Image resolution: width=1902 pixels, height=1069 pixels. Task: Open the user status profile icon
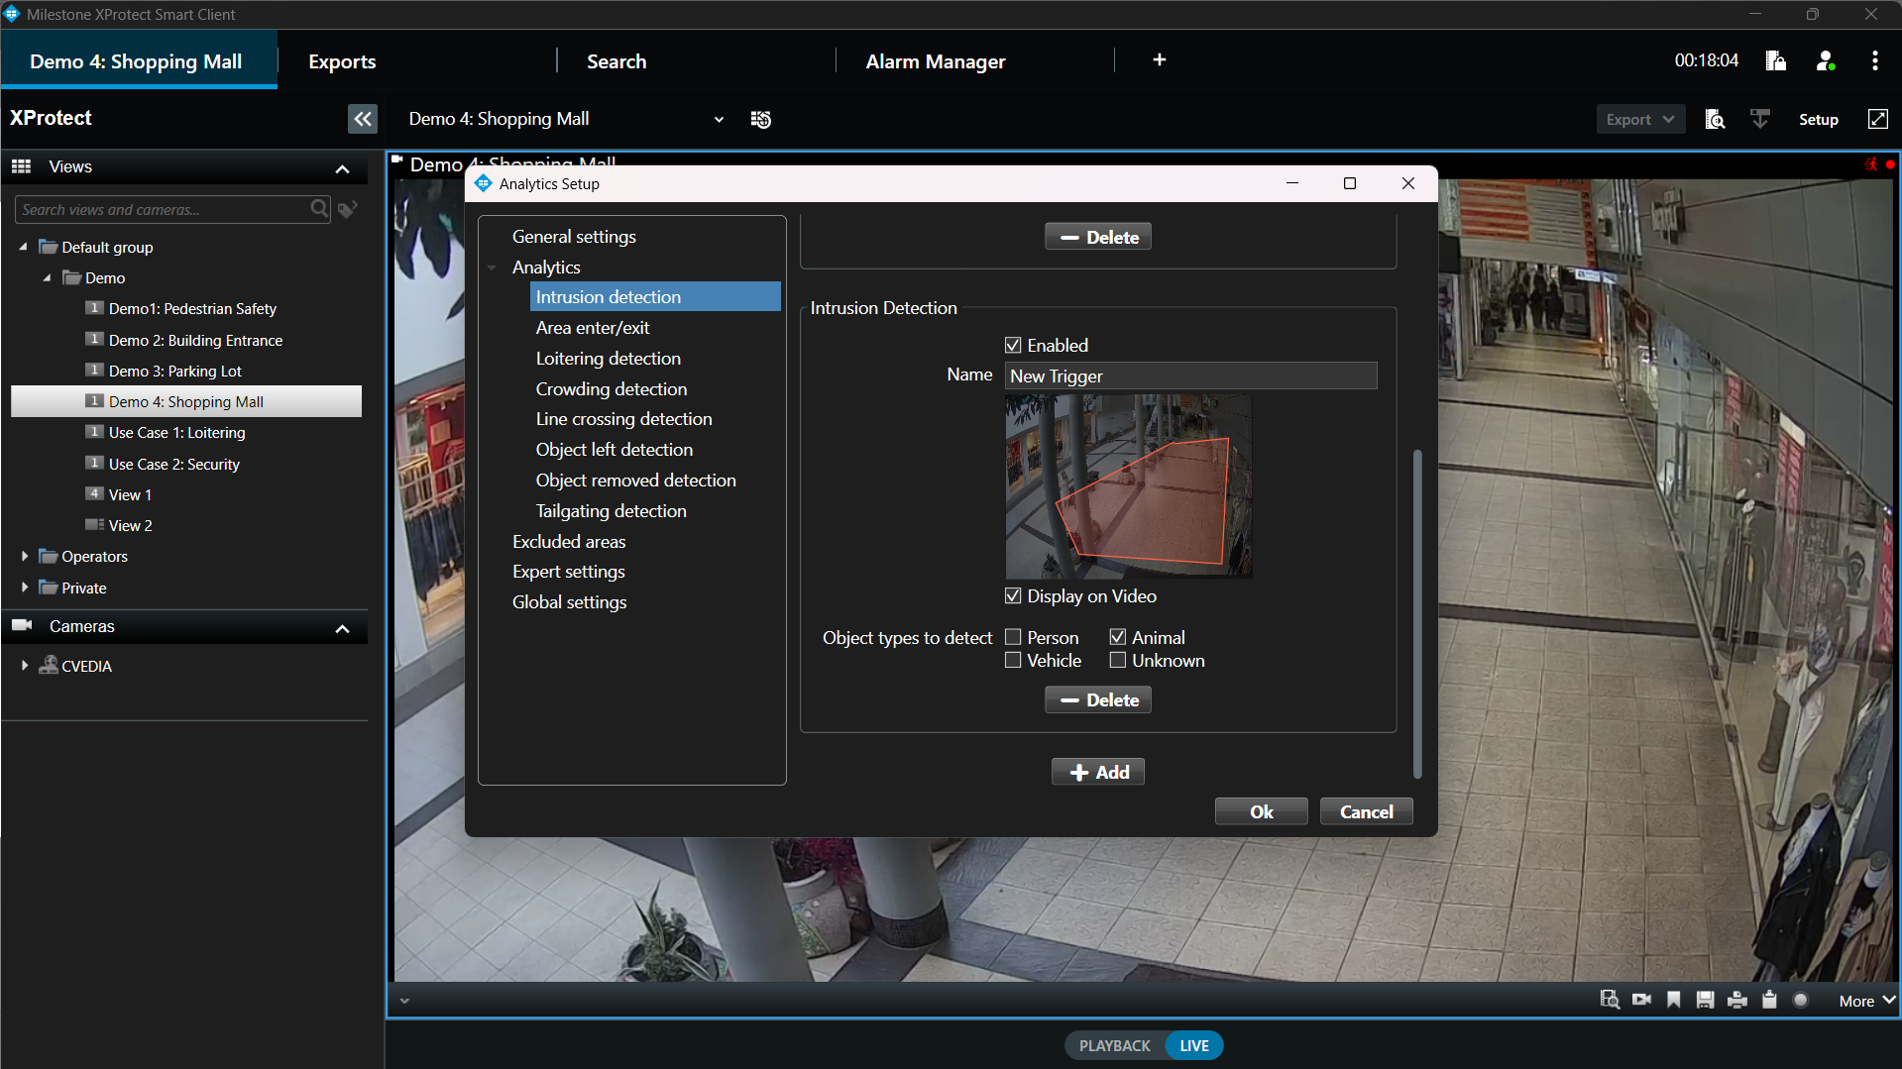1826,60
